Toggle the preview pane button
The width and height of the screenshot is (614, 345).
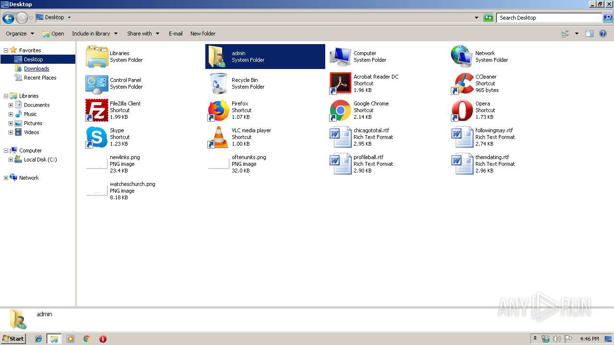(x=590, y=34)
